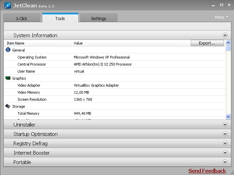234x175 pixels.
Task: Click the virtual user name value
Action: click(x=79, y=71)
